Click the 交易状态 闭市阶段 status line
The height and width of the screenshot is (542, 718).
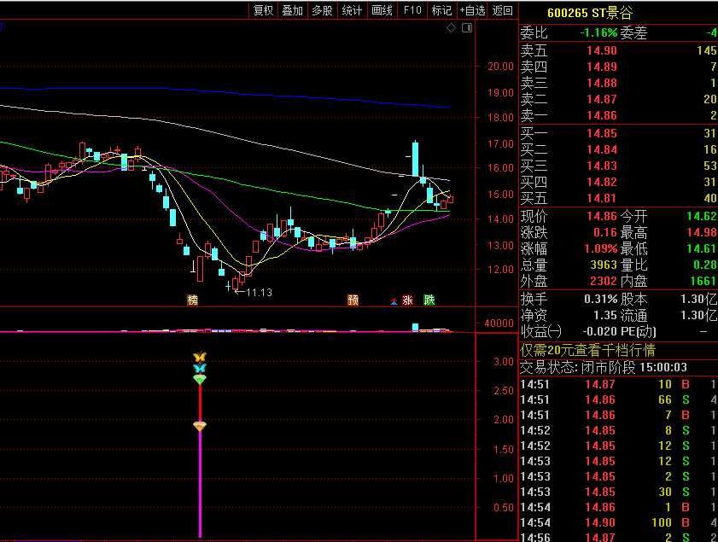(604, 367)
